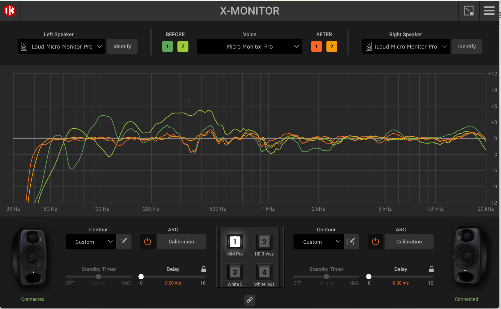Click the window resize icon in header
The width and height of the screenshot is (501, 309).
[469, 11]
